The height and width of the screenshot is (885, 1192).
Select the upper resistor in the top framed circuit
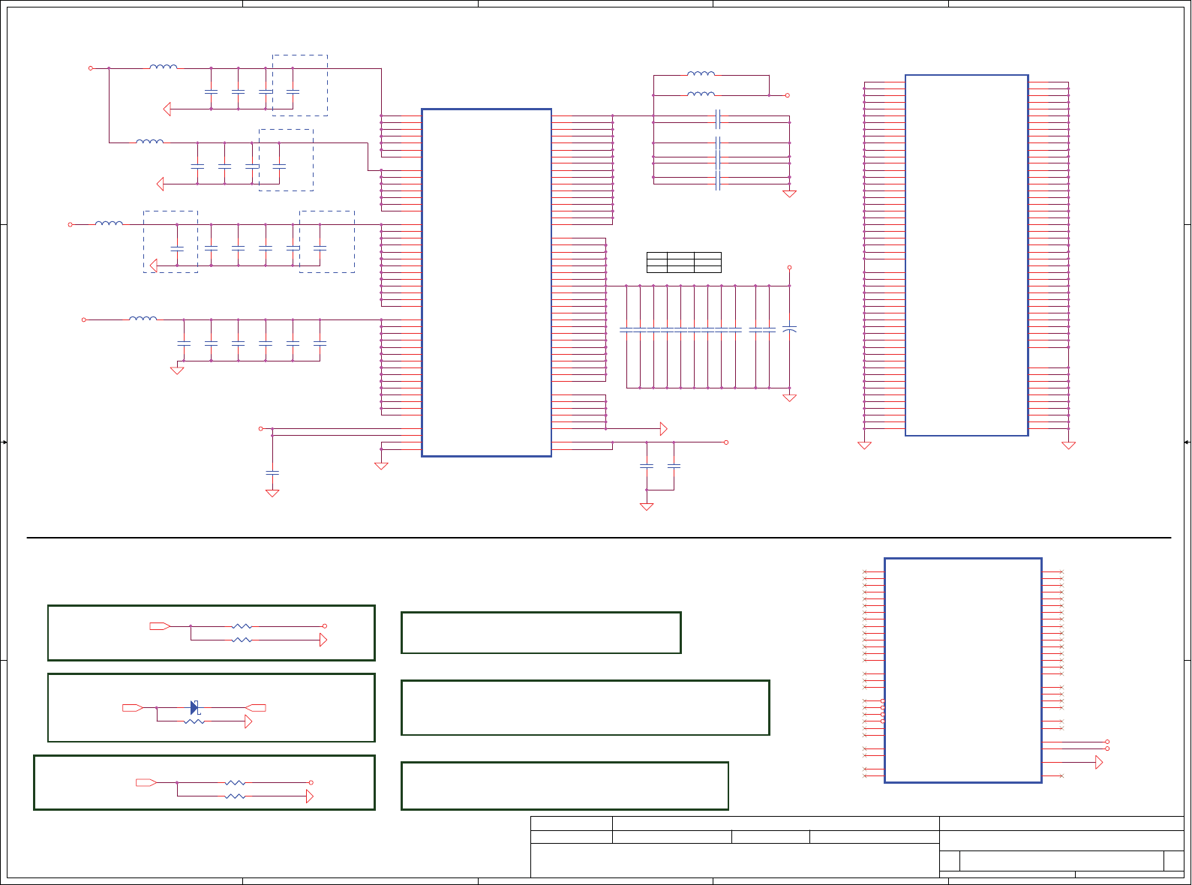pos(242,625)
